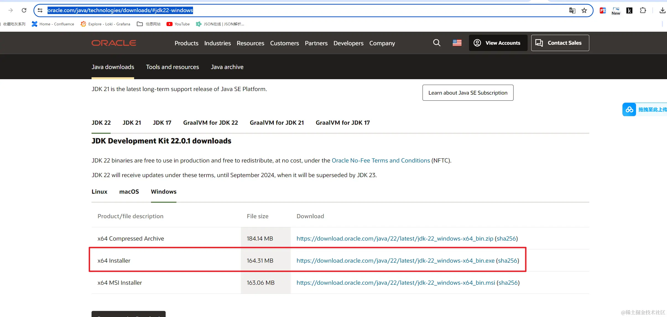667x317 pixels.
Task: Download the jdk-22 windows x64 exe link
Action: 395,261
